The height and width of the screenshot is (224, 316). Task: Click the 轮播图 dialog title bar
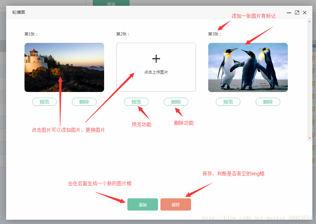tap(122, 13)
